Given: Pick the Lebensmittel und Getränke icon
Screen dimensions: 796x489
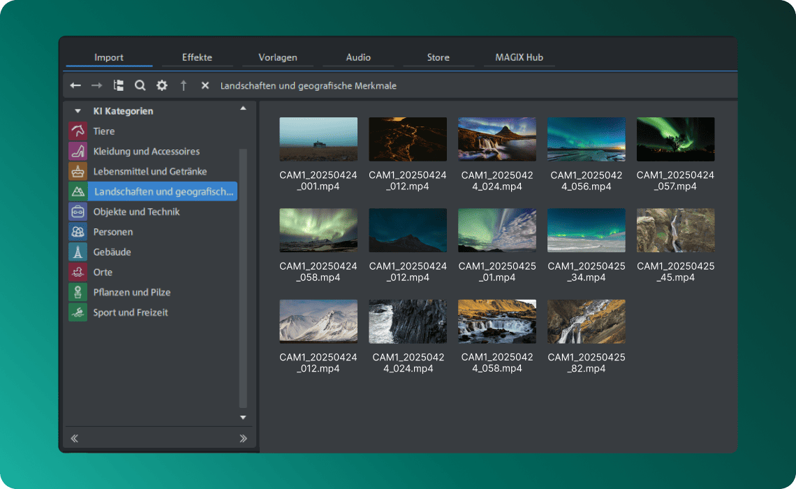Looking at the screenshot, I should coord(78,171).
